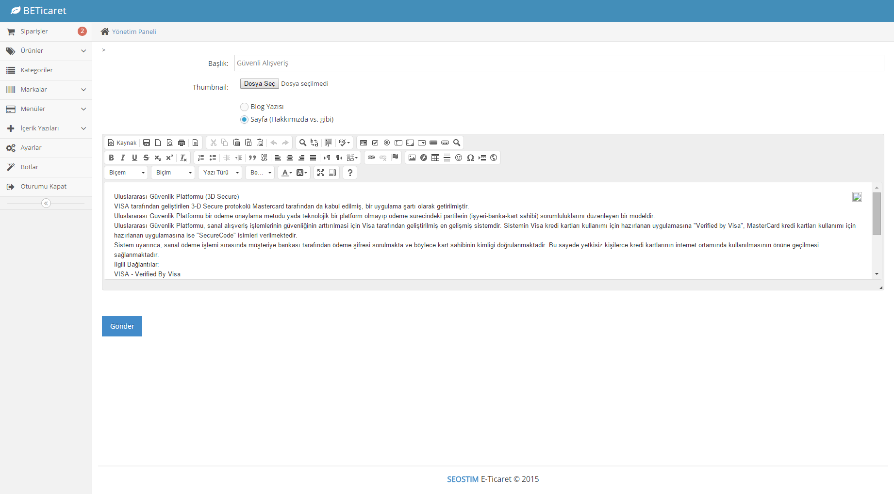This screenshot has height=494, width=894.
Task: Toggle bold formatting in the editor
Action: (x=111, y=158)
